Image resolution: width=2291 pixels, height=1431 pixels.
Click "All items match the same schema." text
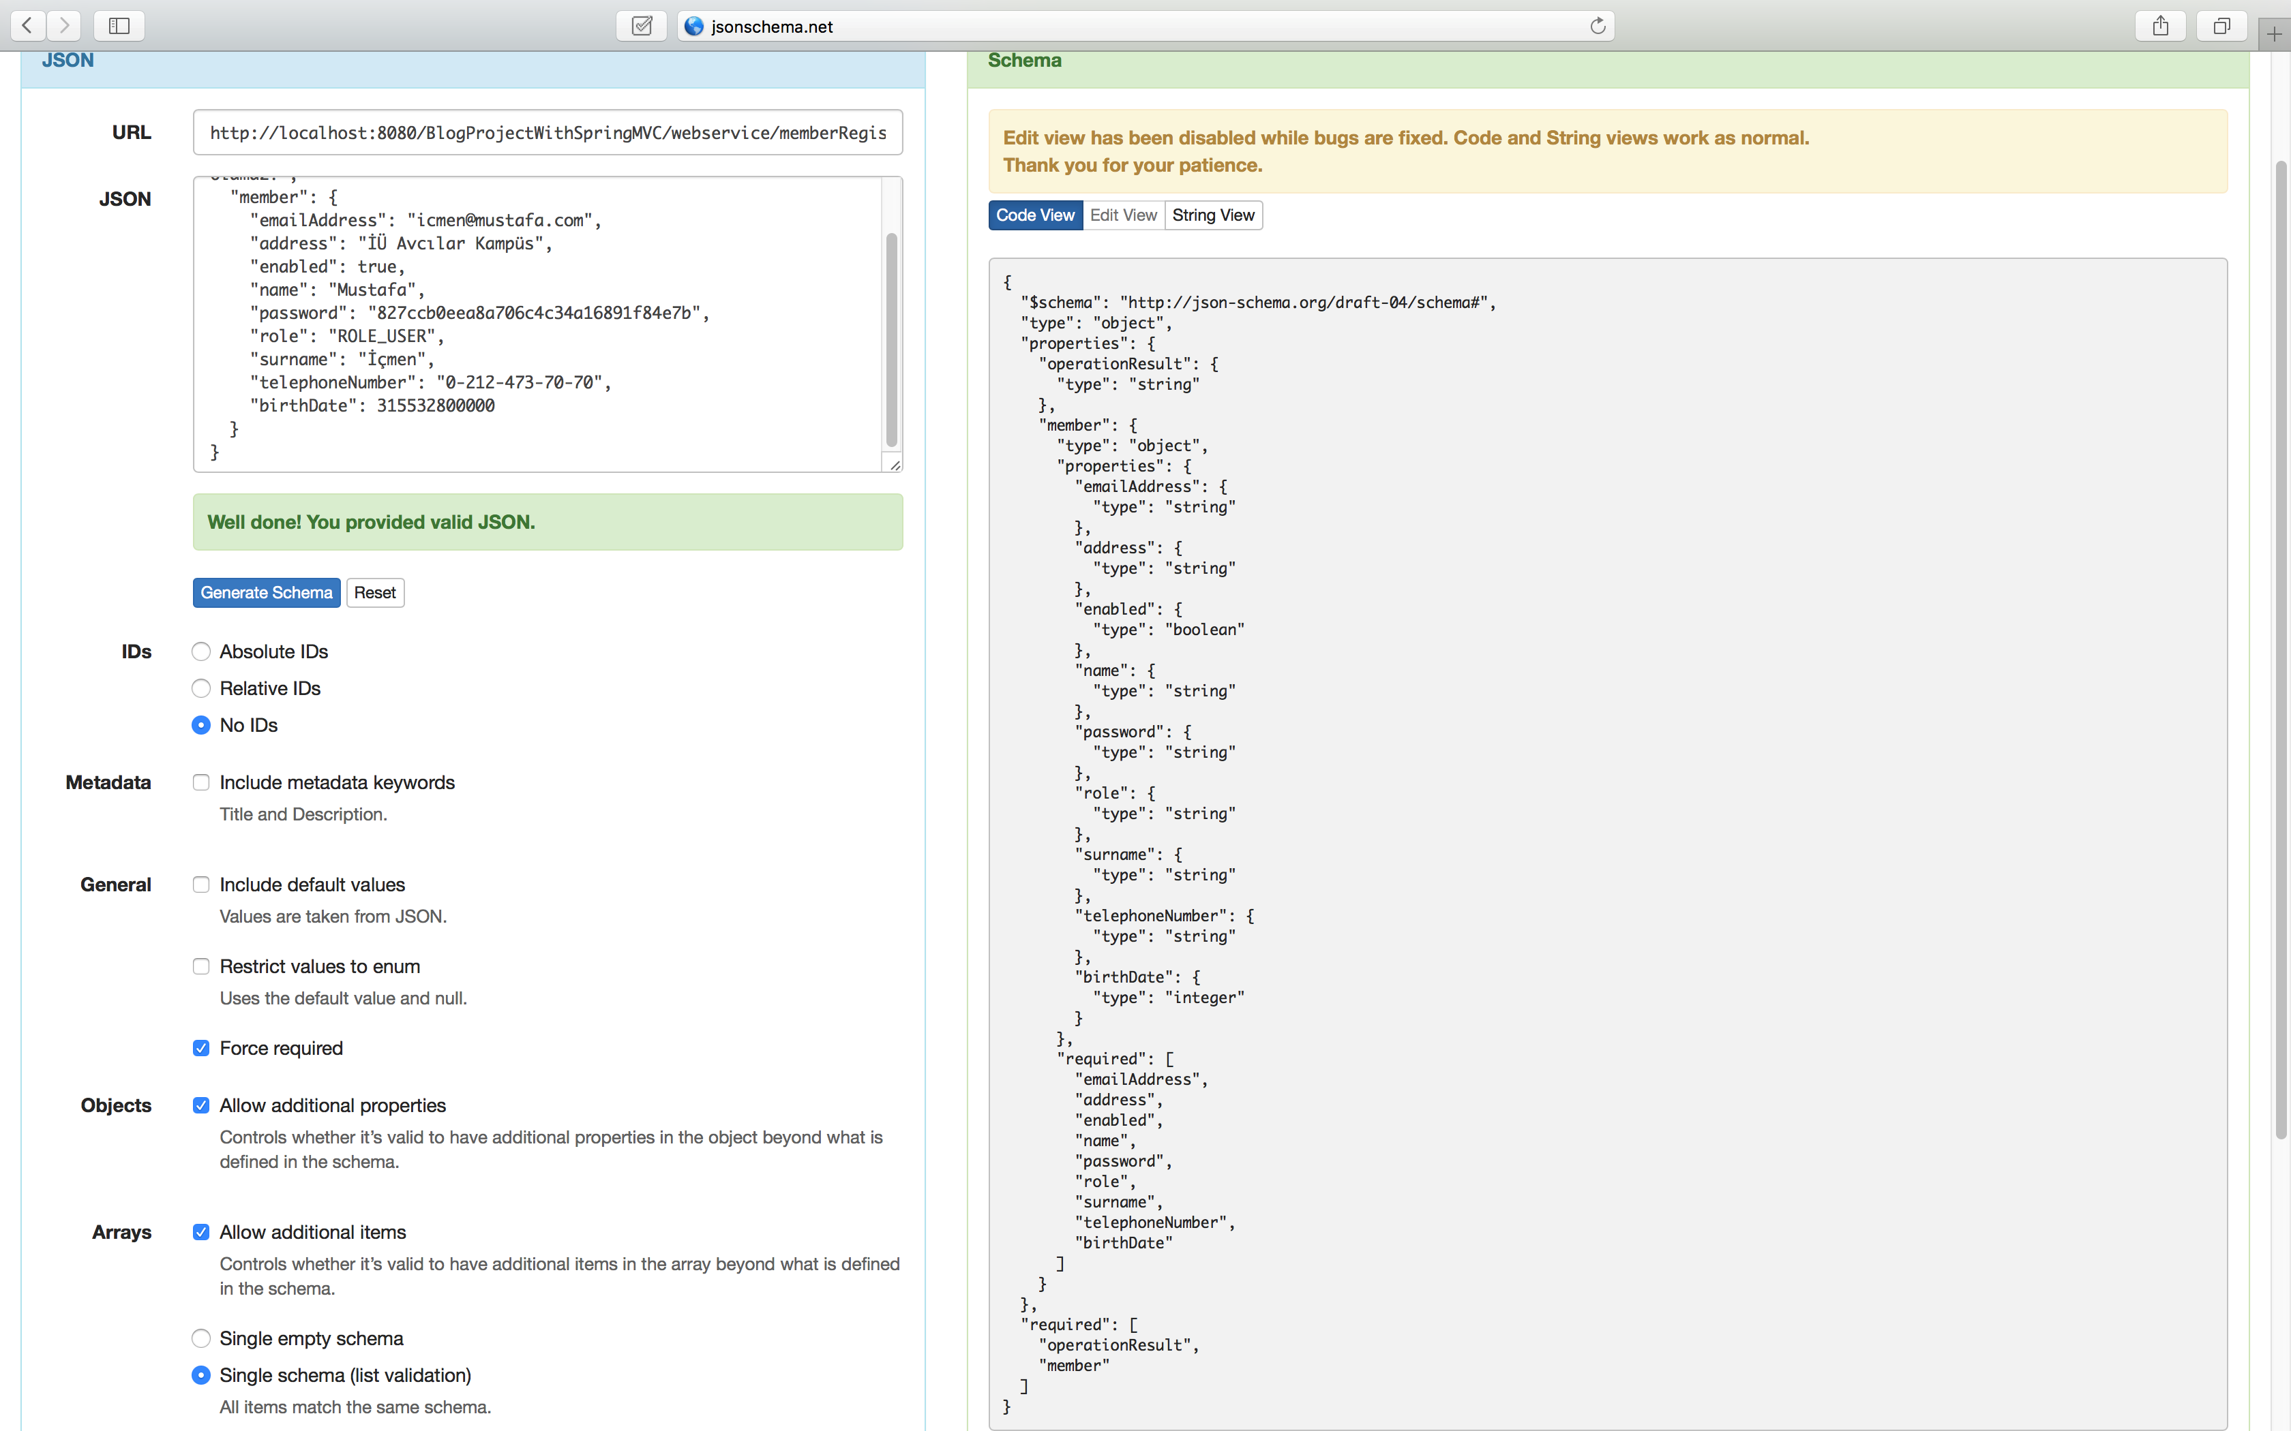355,1407
